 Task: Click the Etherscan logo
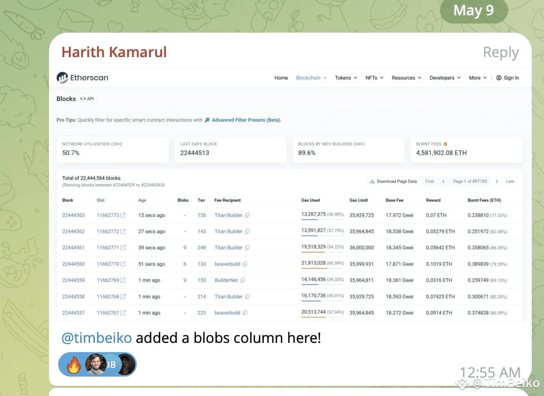[82, 78]
